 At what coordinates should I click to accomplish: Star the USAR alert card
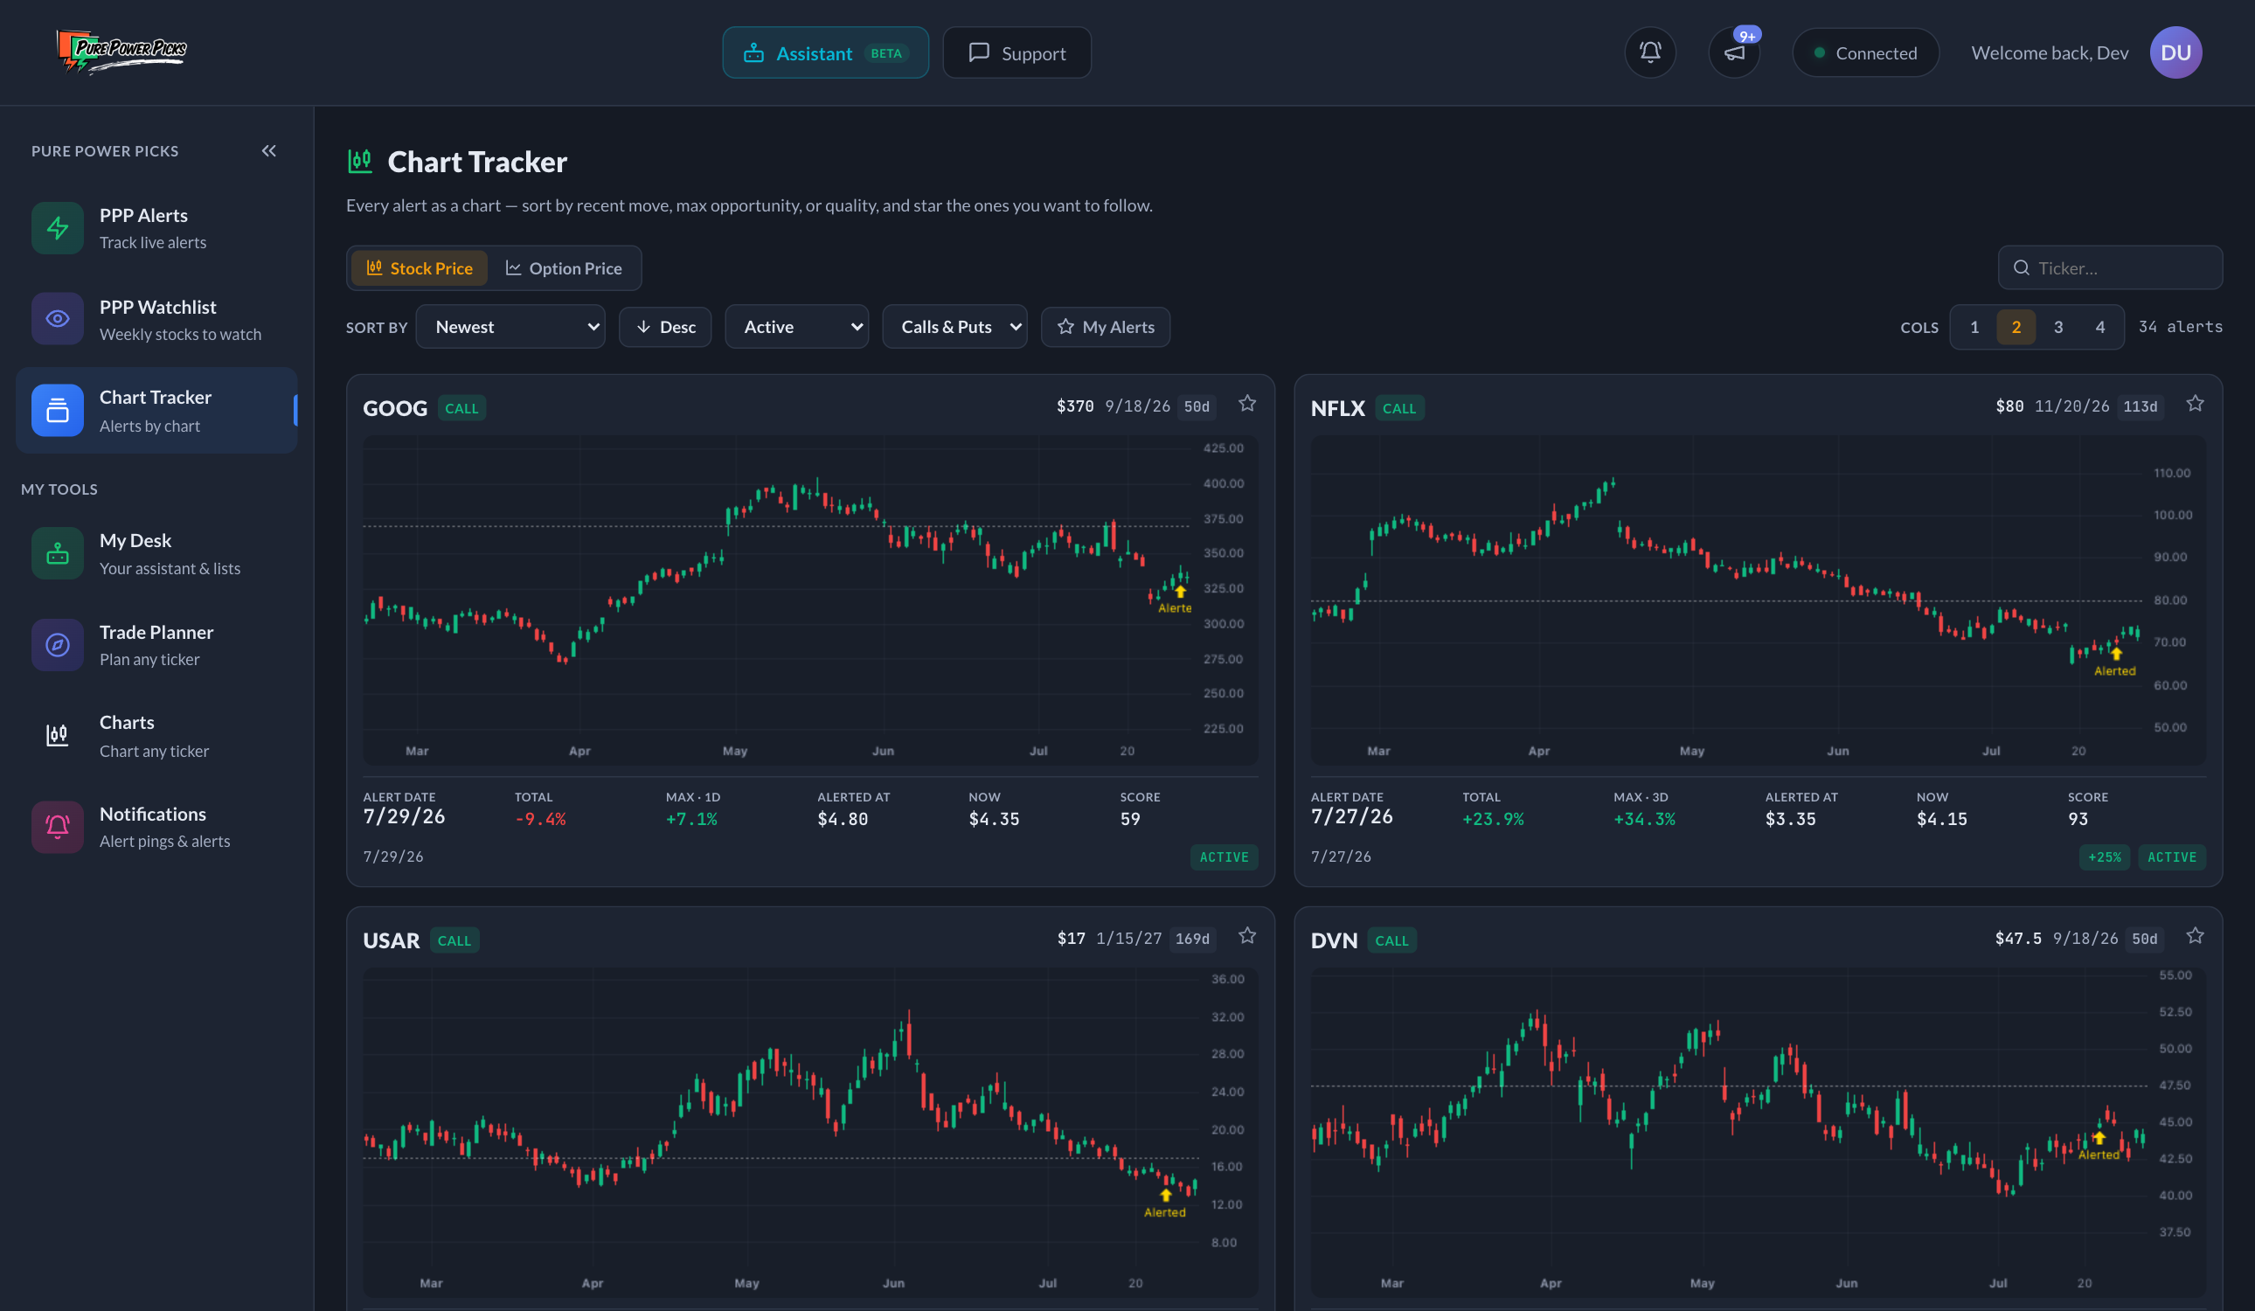pyautogui.click(x=1246, y=936)
